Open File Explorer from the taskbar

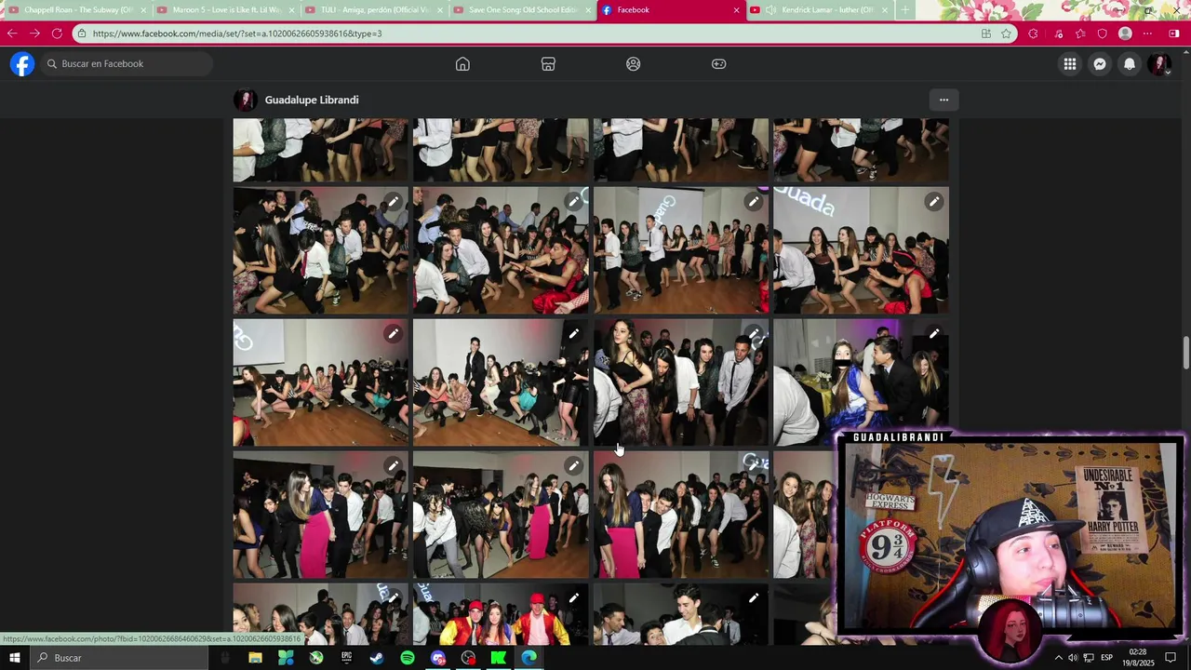coord(255,658)
